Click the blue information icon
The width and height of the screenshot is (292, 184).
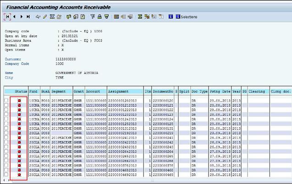point(171,17)
